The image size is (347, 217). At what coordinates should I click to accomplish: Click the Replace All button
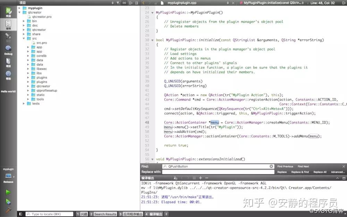pyautogui.click(x=320, y=172)
